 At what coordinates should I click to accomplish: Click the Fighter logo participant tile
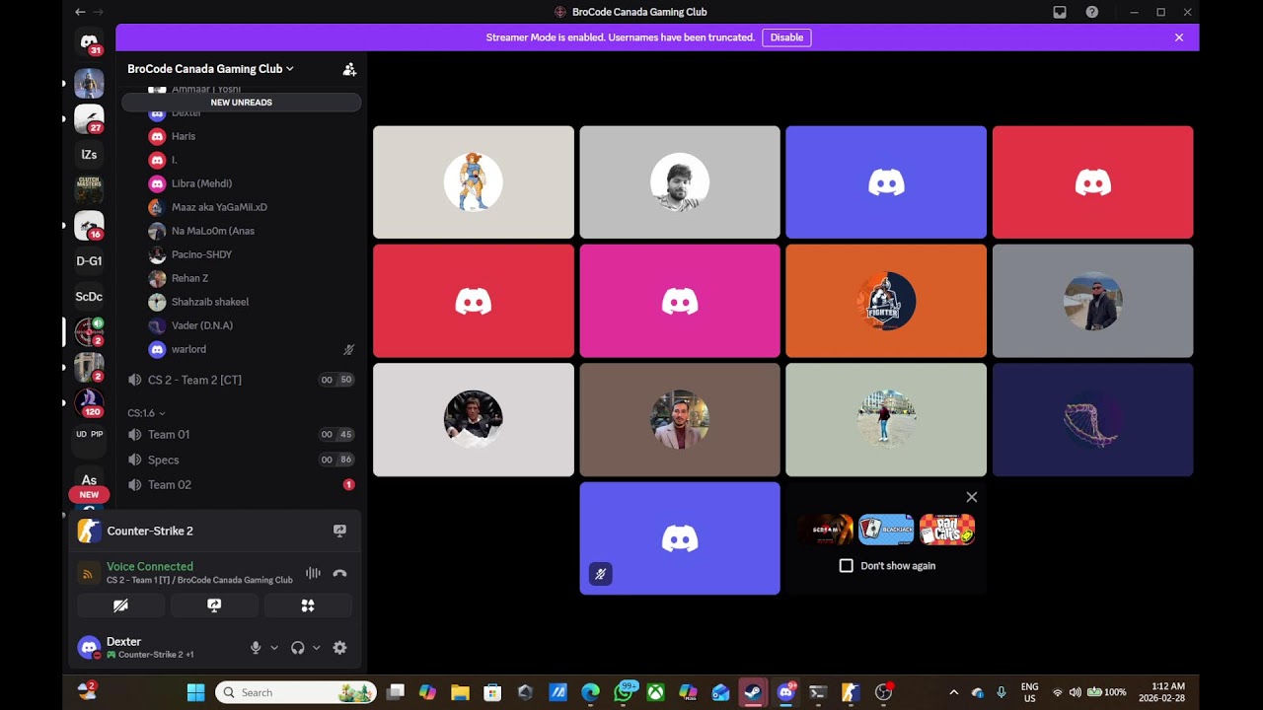tap(886, 301)
